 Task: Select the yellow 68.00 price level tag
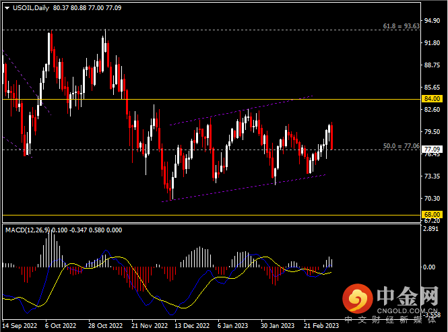[432, 215]
